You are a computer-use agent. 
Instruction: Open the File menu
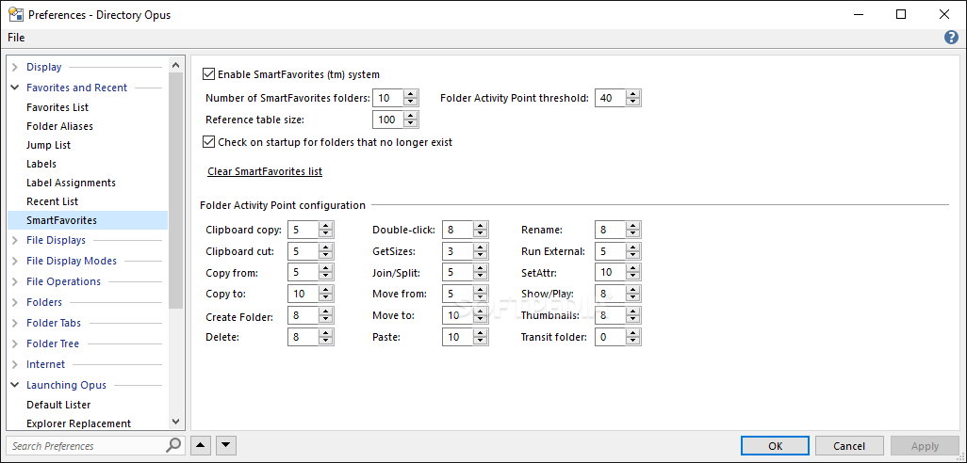coord(16,38)
